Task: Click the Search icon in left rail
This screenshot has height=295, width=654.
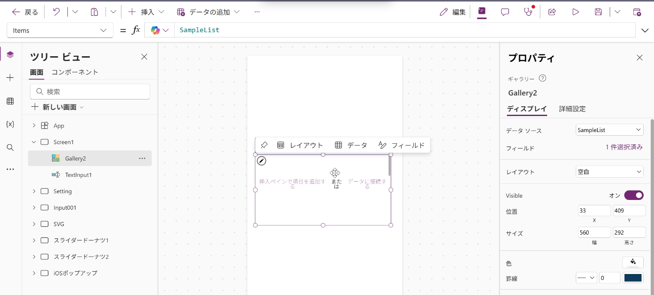Action: [x=10, y=147]
